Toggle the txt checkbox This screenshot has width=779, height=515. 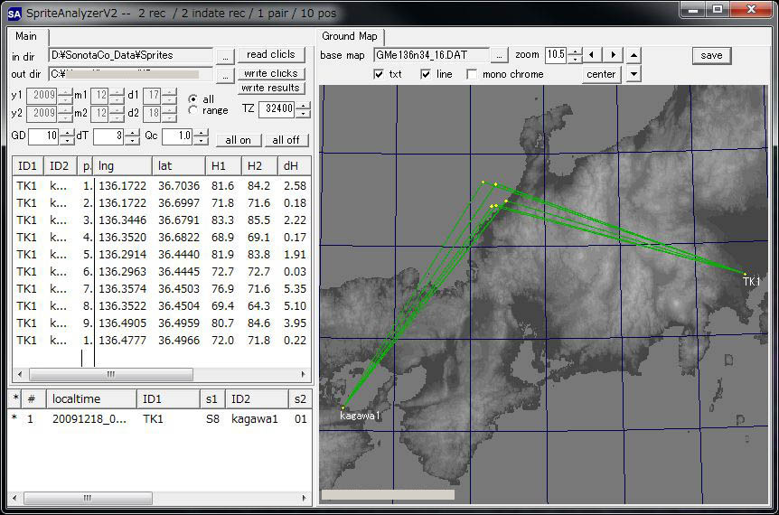click(x=379, y=74)
